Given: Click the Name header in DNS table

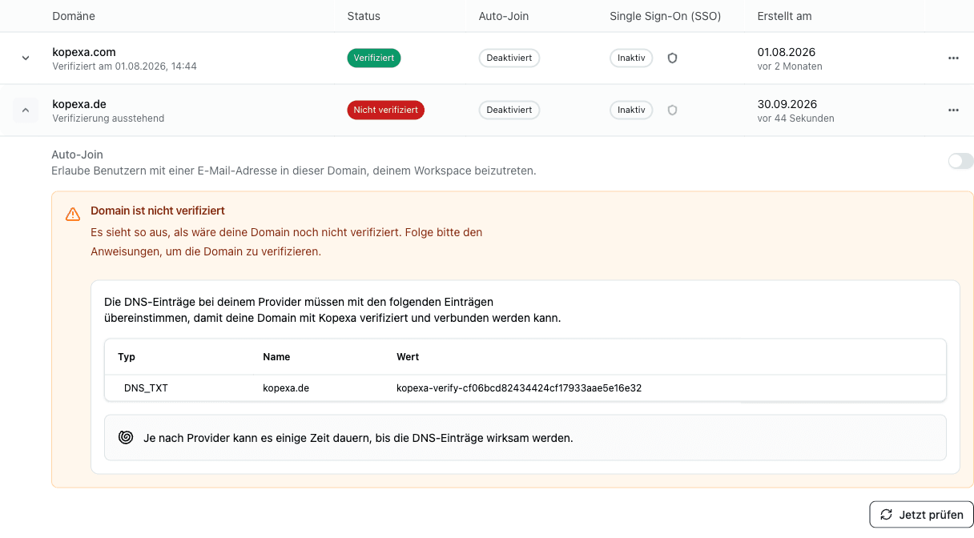Looking at the screenshot, I should point(276,357).
